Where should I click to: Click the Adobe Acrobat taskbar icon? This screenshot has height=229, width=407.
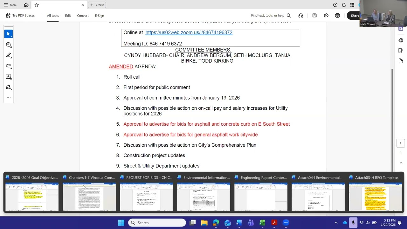[x=274, y=223]
